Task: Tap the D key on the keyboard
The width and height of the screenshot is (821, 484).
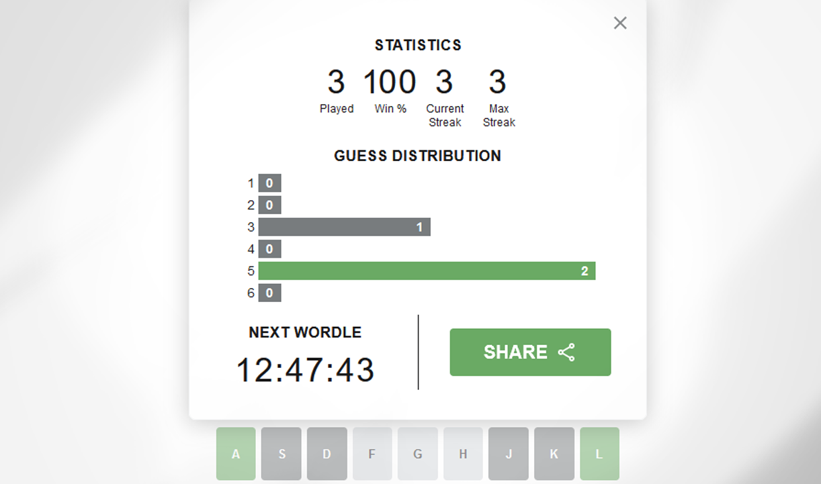Action: pyautogui.click(x=327, y=454)
